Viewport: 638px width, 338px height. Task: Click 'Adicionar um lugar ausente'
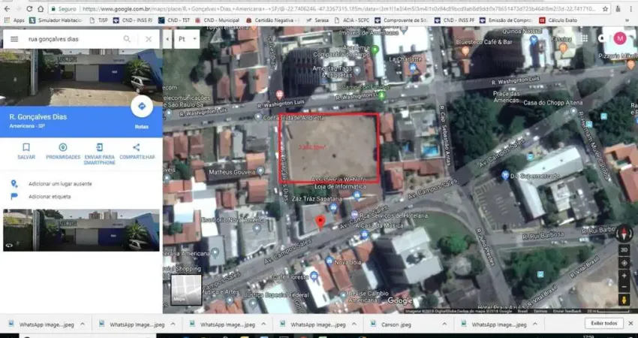(x=60, y=184)
